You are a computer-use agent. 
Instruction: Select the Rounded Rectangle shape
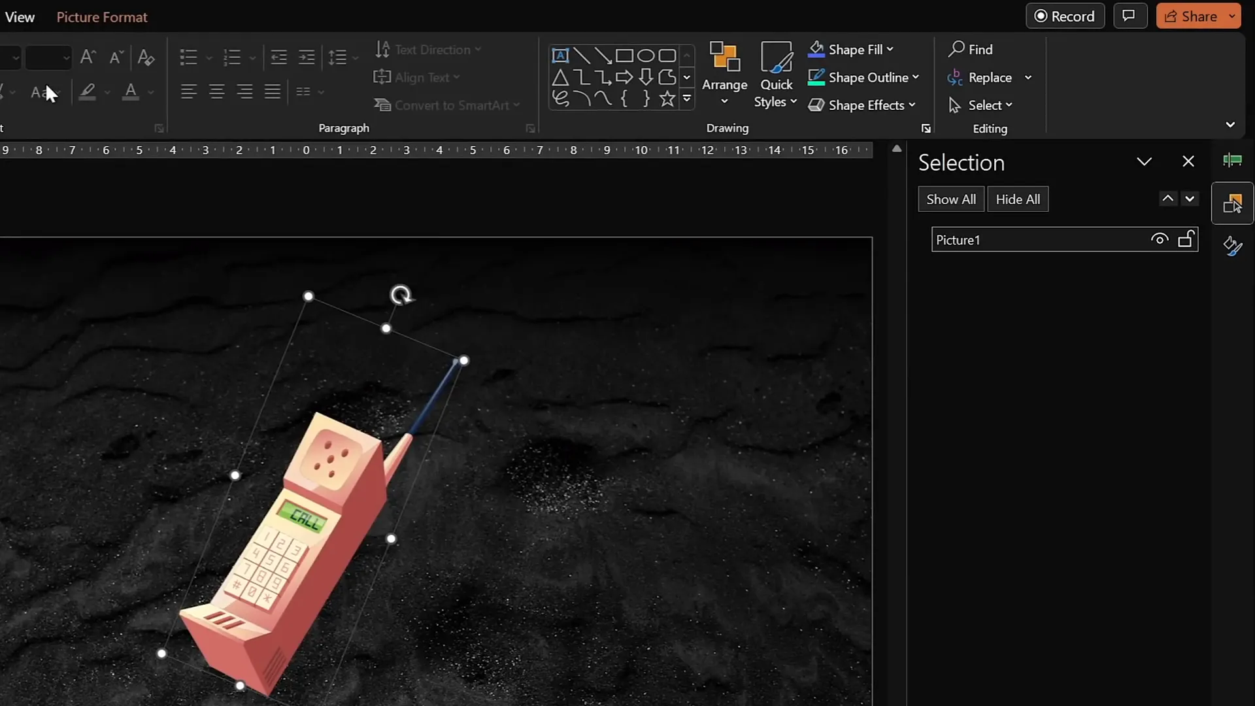pos(667,56)
